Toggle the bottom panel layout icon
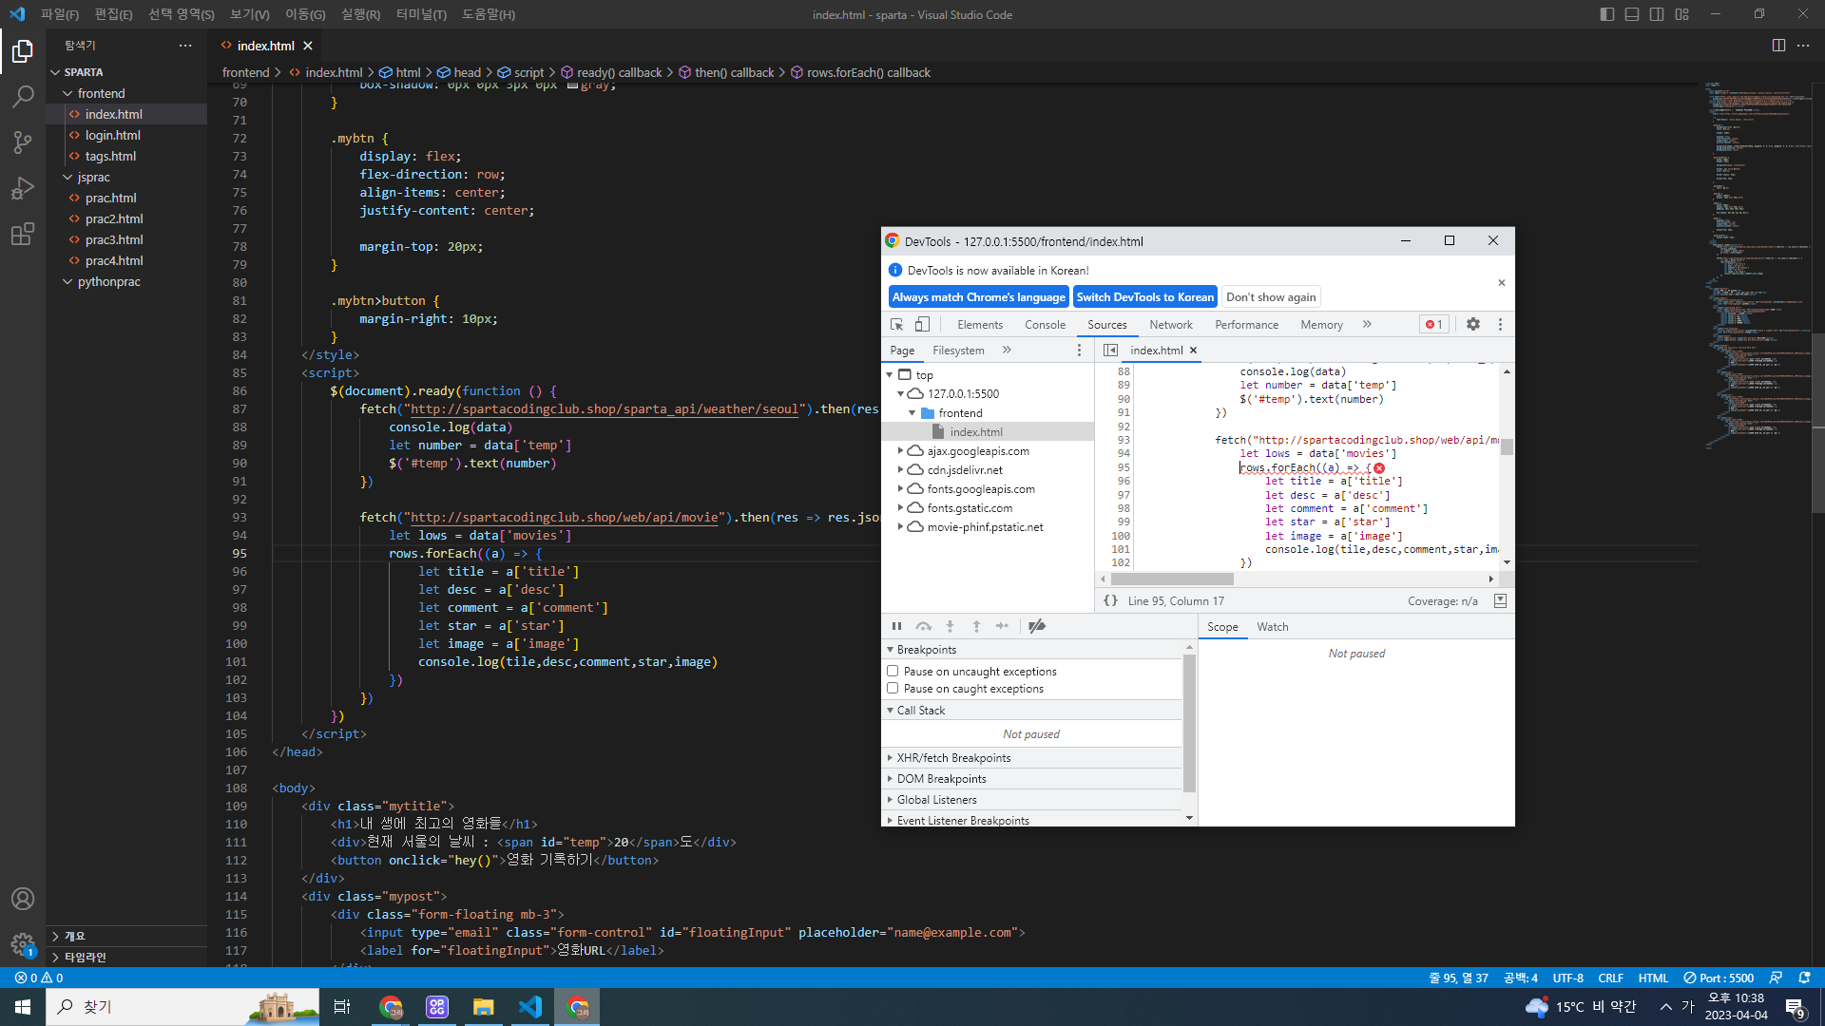The width and height of the screenshot is (1825, 1026). click(1632, 14)
